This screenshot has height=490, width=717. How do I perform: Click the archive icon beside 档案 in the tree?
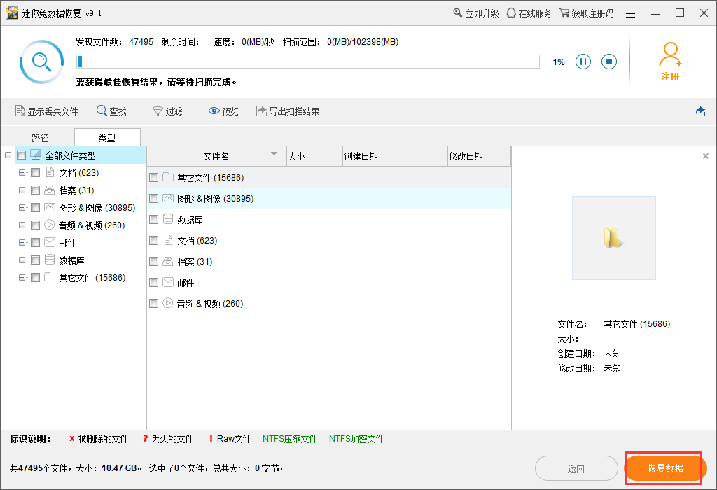click(50, 190)
